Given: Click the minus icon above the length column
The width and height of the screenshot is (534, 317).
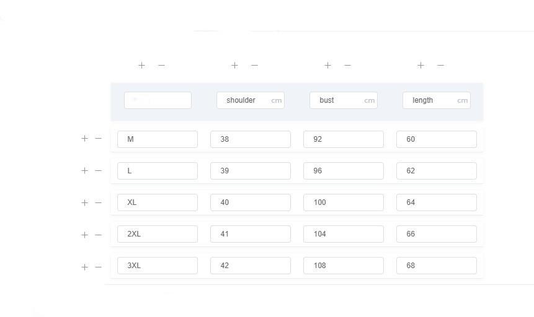Looking at the screenshot, I should point(440,65).
